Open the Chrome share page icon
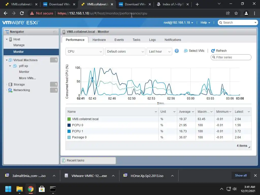The height and width of the screenshot is (195, 260). tap(228, 13)
